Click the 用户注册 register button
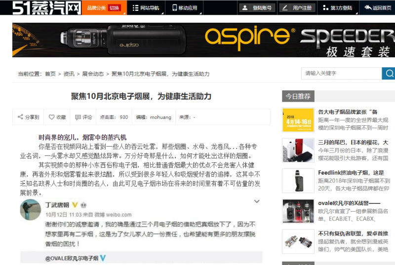The image size is (395, 265). click(x=297, y=8)
